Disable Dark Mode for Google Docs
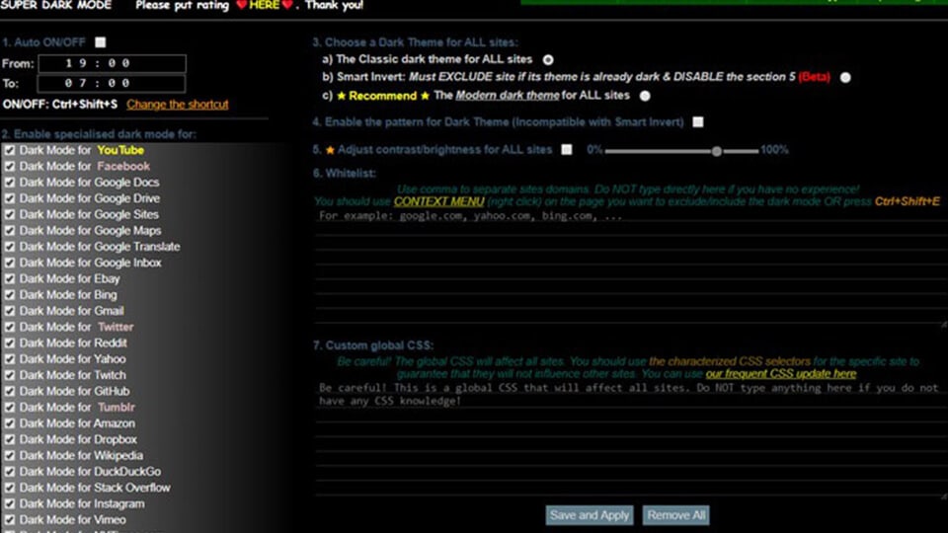 tap(10, 183)
